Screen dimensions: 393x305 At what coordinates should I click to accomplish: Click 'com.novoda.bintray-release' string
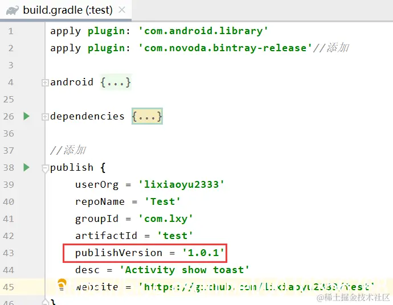(x=226, y=48)
